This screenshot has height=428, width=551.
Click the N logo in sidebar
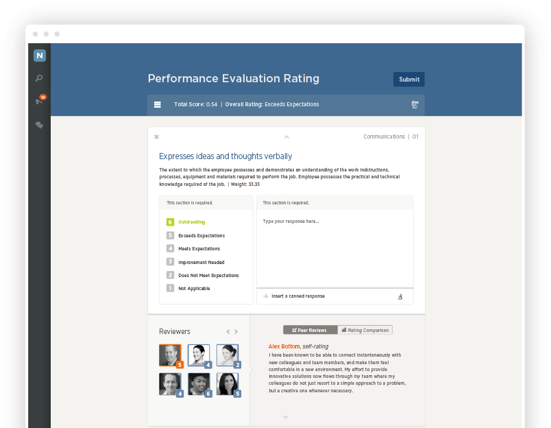click(x=39, y=55)
